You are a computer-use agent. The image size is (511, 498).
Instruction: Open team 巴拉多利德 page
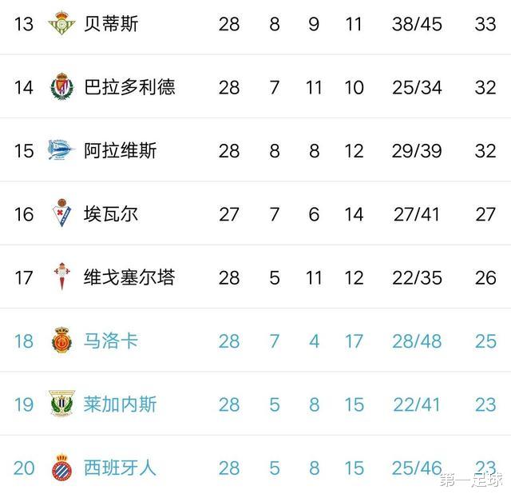[129, 86]
